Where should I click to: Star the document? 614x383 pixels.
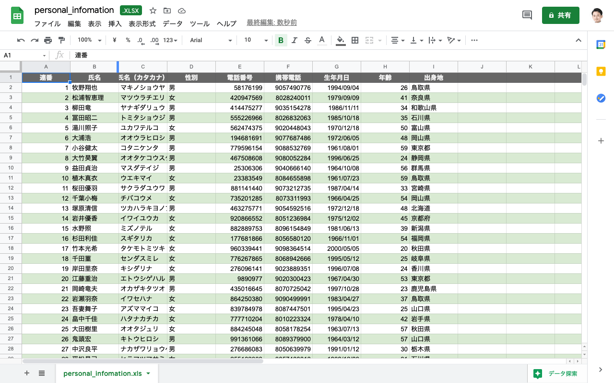tap(153, 11)
